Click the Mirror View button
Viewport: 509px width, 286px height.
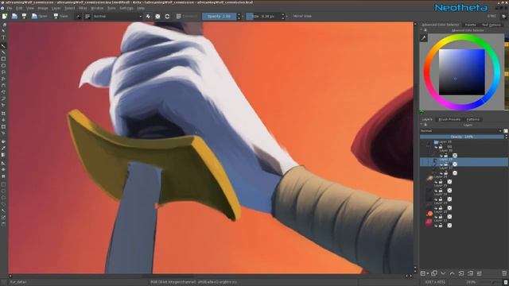tap(302, 16)
